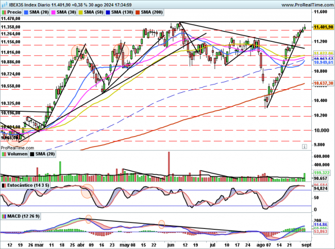Click the 11.470,00 resistance level label
The image size is (335, 249).
coord(11,18)
